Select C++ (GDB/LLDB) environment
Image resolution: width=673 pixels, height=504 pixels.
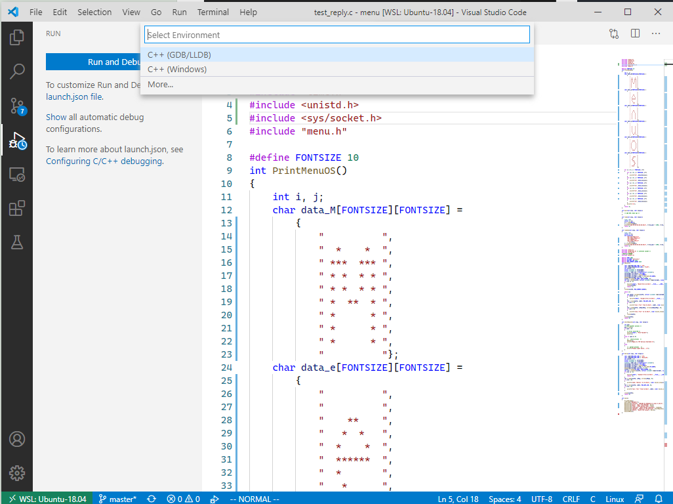337,54
